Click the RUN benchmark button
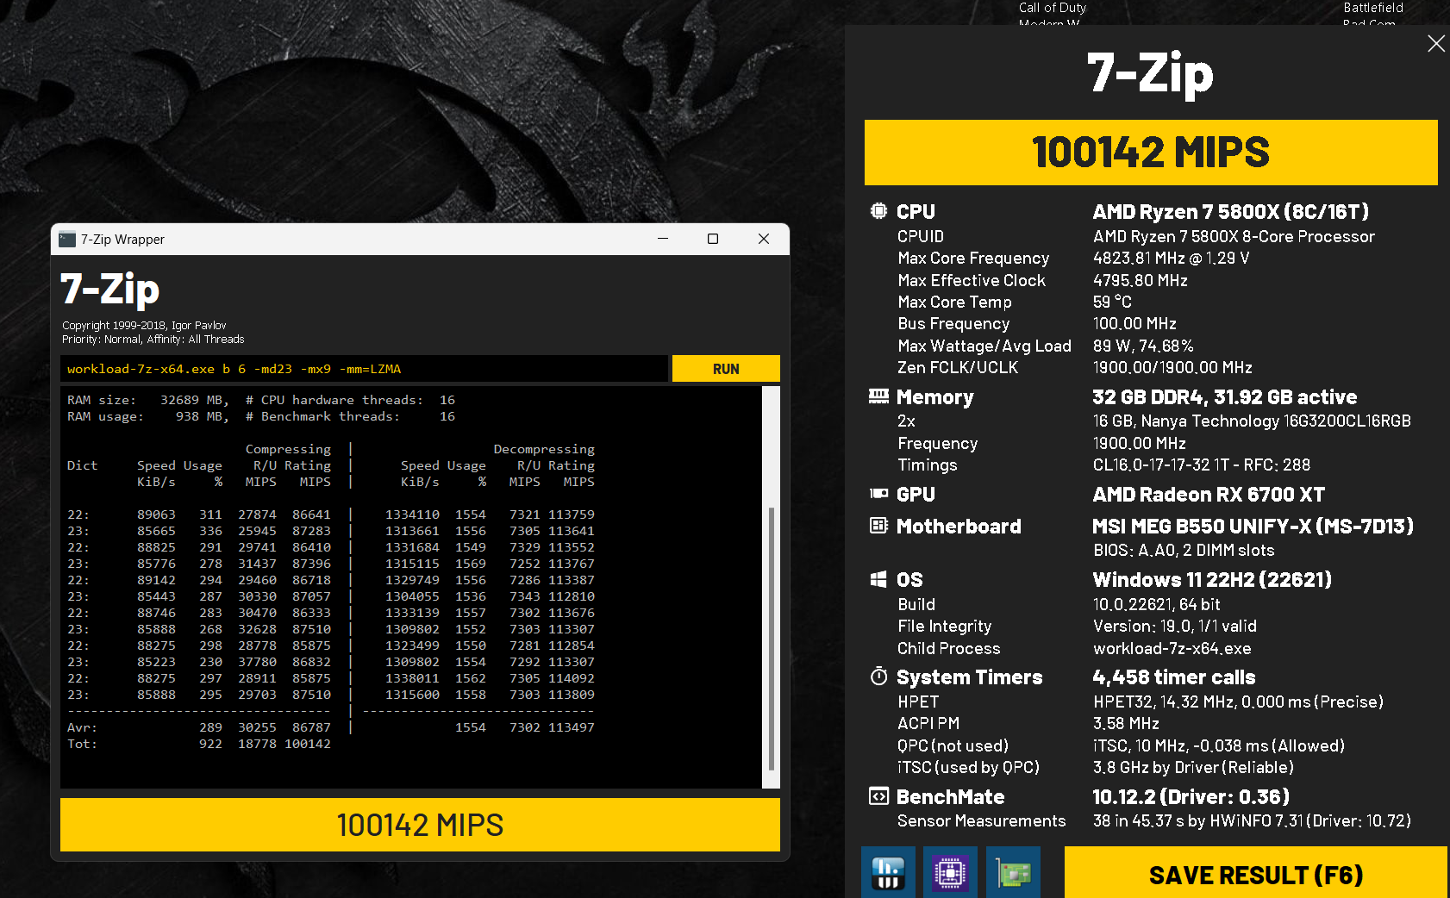The width and height of the screenshot is (1450, 898). point(726,369)
